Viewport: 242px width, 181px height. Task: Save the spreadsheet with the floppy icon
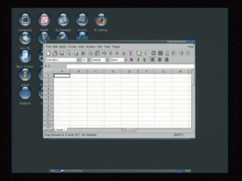(62, 53)
